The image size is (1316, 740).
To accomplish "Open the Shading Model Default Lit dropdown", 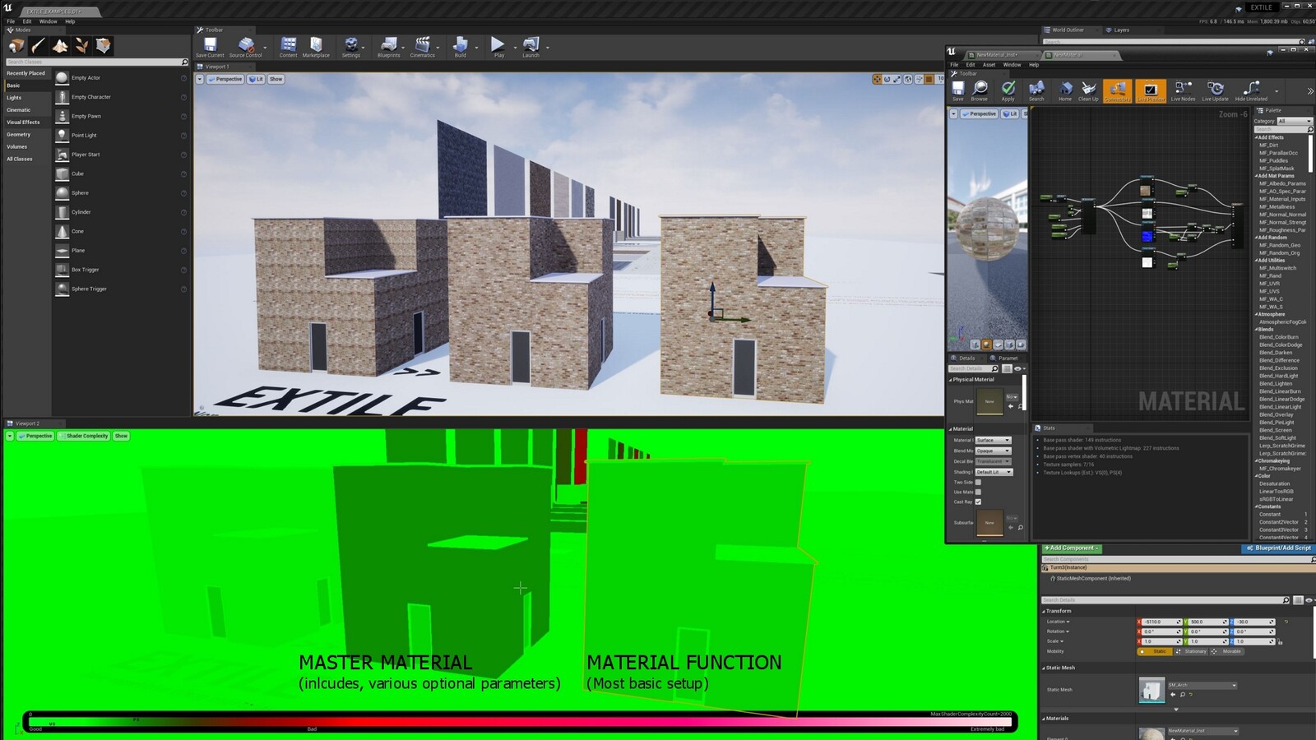I will tap(994, 472).
